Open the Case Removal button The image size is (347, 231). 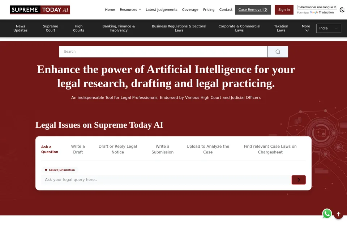click(253, 10)
